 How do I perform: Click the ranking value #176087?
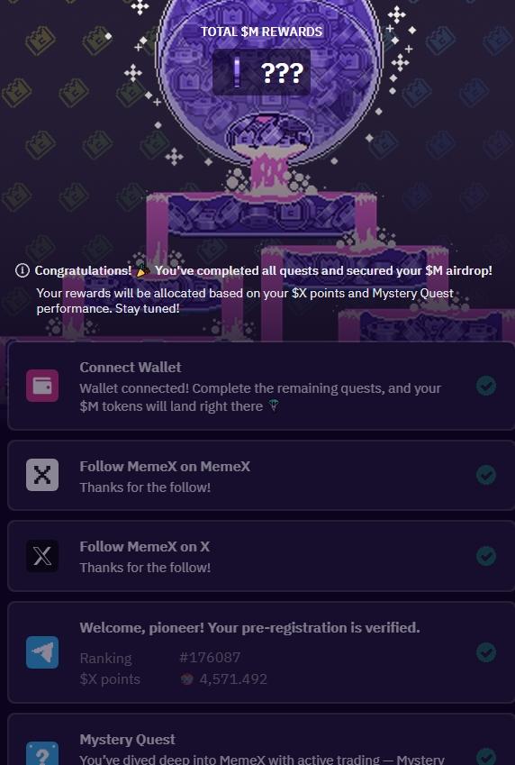click(x=210, y=658)
